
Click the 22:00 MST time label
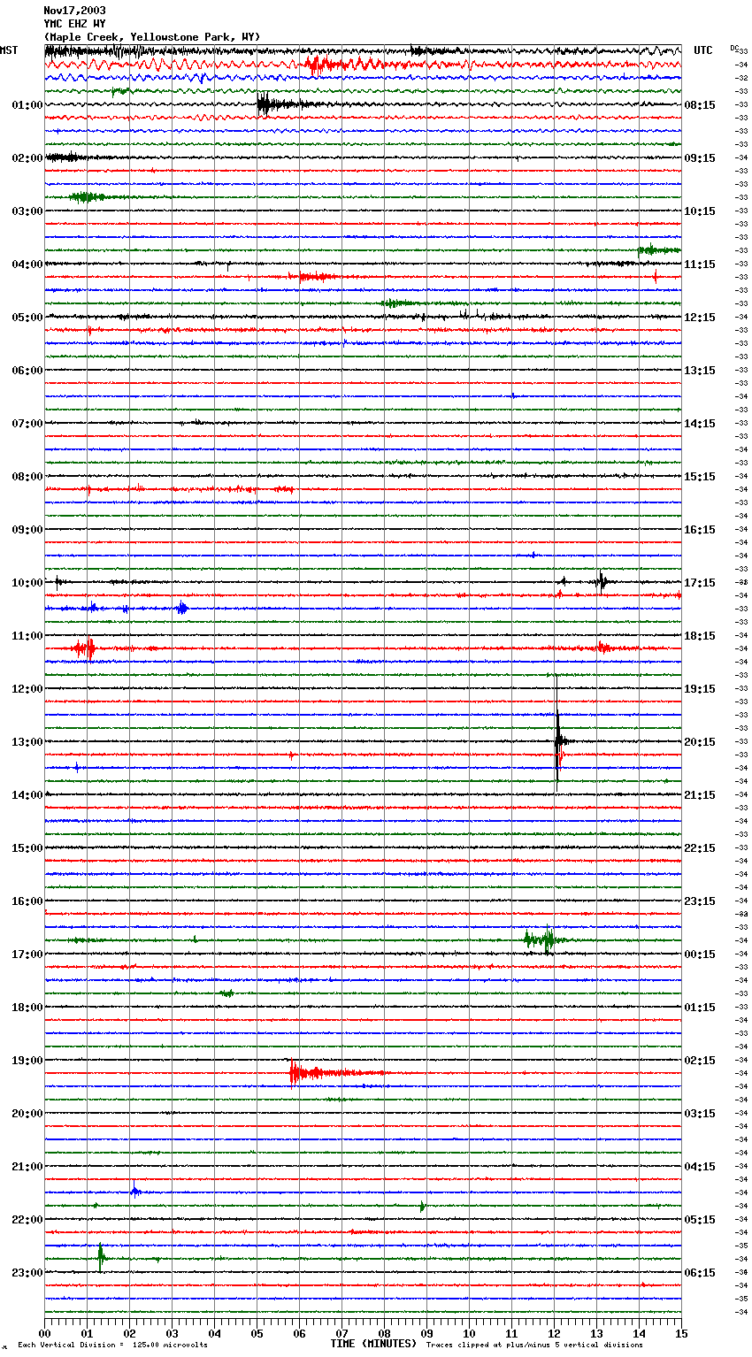[27, 1220]
